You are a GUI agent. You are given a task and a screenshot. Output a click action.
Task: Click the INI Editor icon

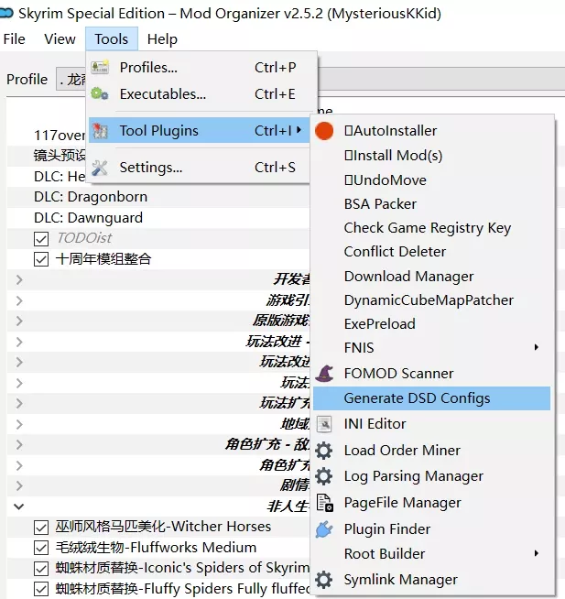point(324,424)
